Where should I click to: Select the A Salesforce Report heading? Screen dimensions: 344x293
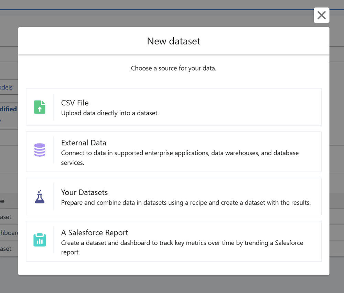pyautogui.click(x=94, y=233)
